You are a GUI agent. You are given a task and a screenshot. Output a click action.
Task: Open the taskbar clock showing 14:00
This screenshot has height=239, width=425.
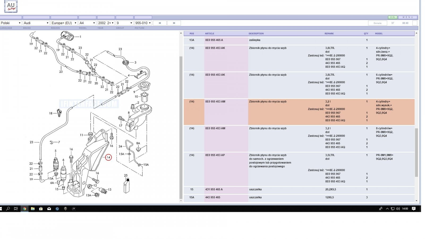[x=405, y=209]
